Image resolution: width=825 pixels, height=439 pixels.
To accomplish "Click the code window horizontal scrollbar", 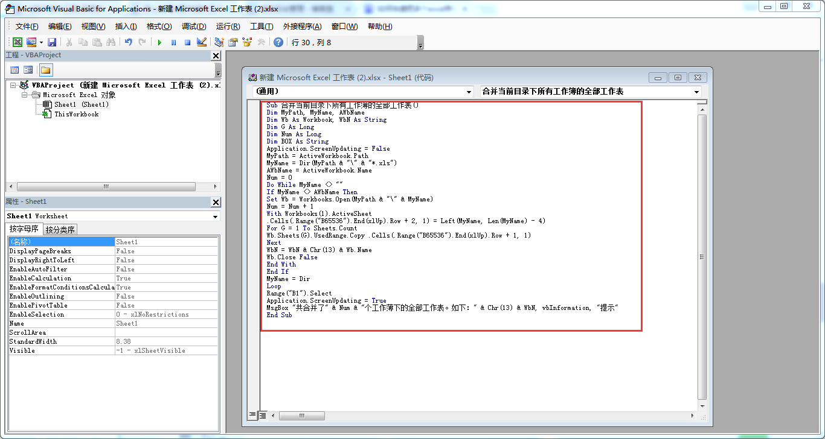I will click(483, 415).
